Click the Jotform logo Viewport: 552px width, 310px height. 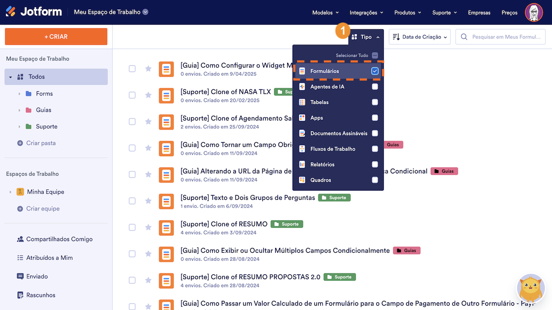coord(34,12)
